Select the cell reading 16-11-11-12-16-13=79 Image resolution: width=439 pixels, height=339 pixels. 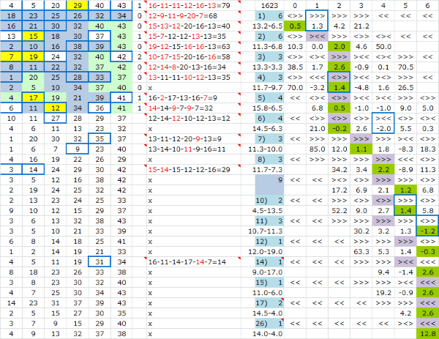193,5
